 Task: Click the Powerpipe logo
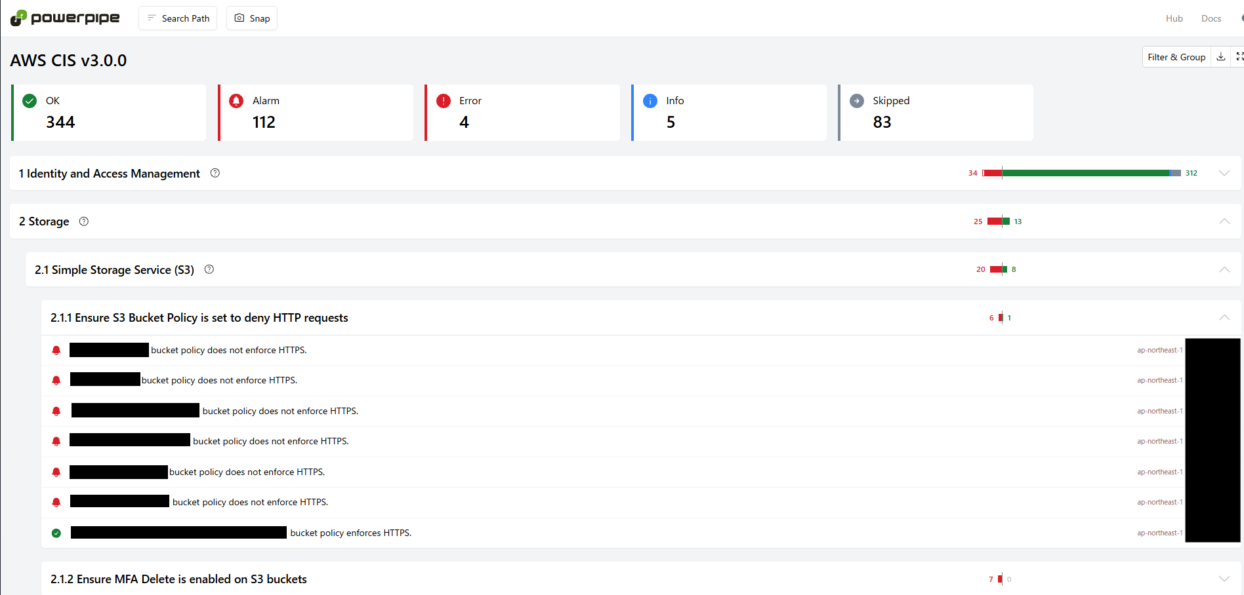pyautogui.click(x=65, y=18)
